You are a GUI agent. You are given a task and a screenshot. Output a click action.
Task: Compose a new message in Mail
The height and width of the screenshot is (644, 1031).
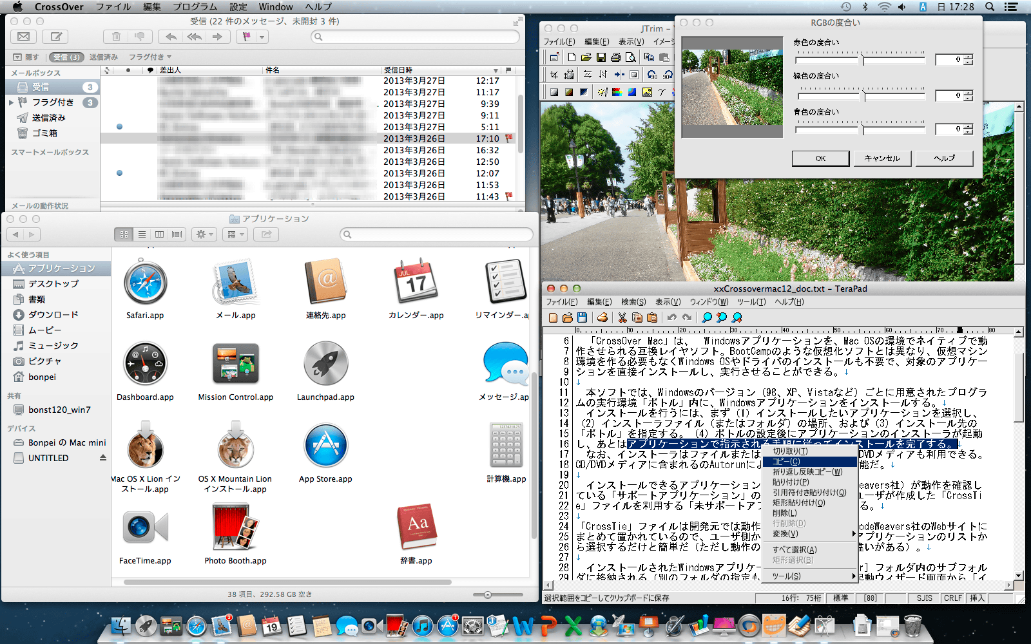tap(56, 37)
